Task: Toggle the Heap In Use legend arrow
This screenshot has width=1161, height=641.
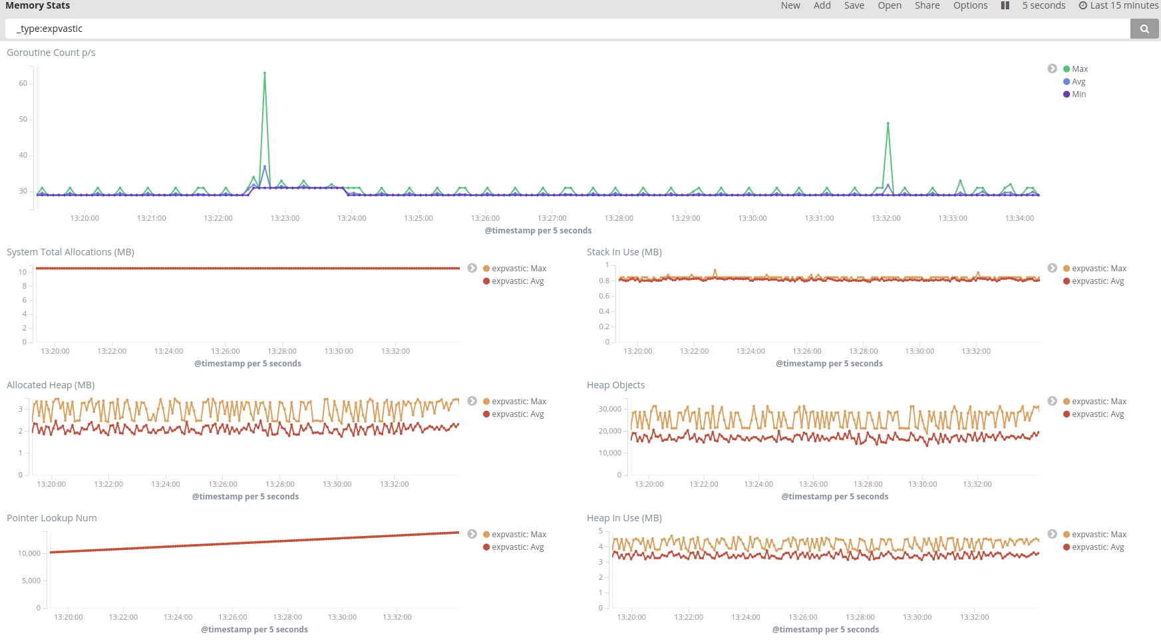Action: (x=1052, y=534)
